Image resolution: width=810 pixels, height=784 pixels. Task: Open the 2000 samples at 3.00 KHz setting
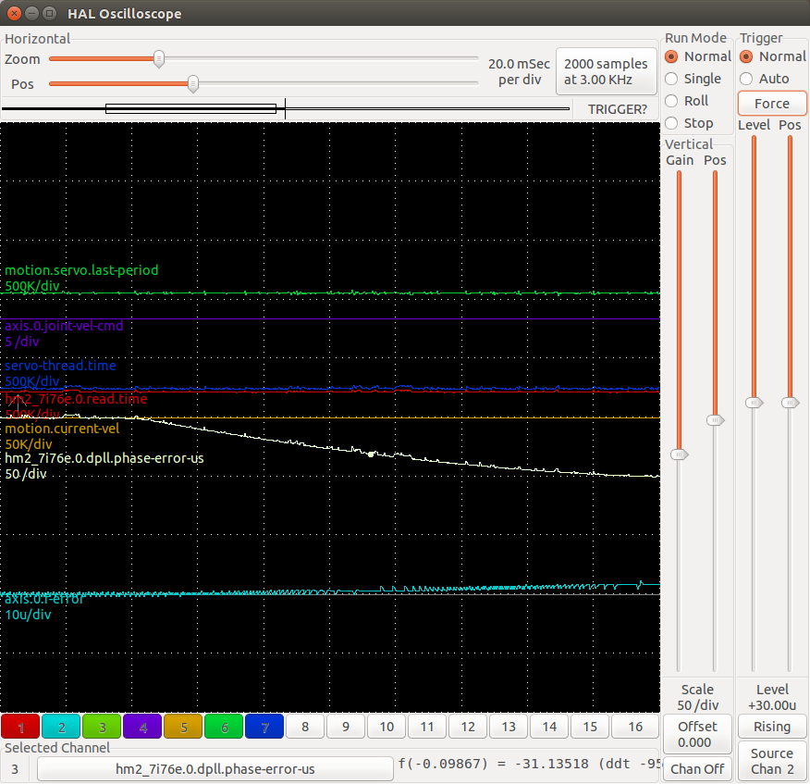pyautogui.click(x=606, y=71)
